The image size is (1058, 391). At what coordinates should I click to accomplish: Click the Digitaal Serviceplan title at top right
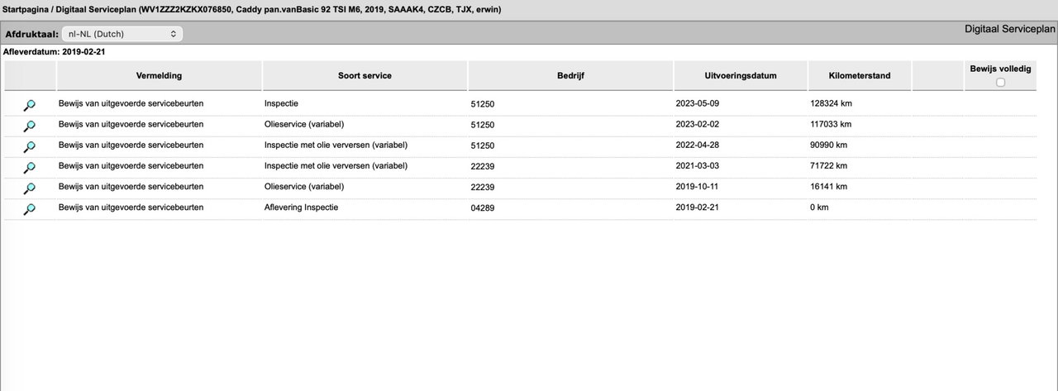click(x=1010, y=28)
